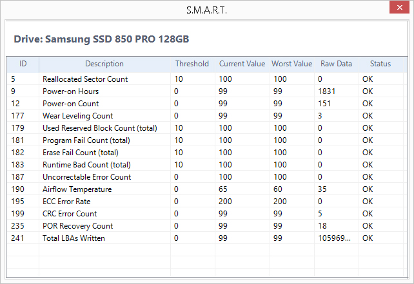
Task: Click the Raw Data column header
Action: [x=337, y=64]
